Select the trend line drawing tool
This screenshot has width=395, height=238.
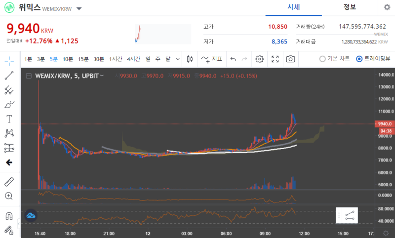click(x=9, y=76)
